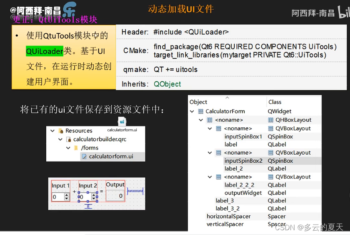The image size is (350, 235).
Task: Select the vertical spacer below Input 2
Action: click(88, 206)
